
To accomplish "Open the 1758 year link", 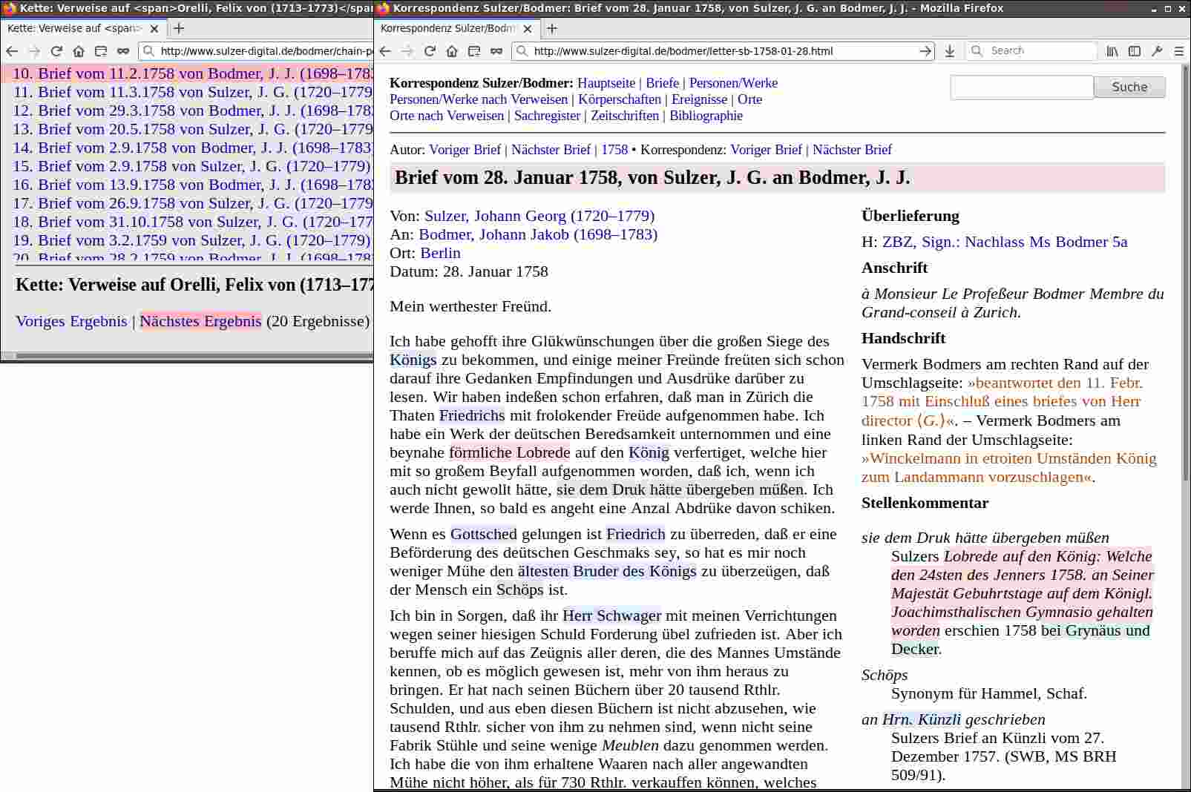I will [614, 150].
